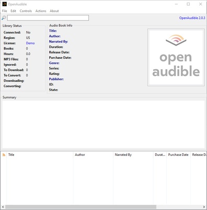Viewport: 207px width, 210px height.
Task: Click the Region: status label
Action: pyautogui.click(x=9, y=38)
